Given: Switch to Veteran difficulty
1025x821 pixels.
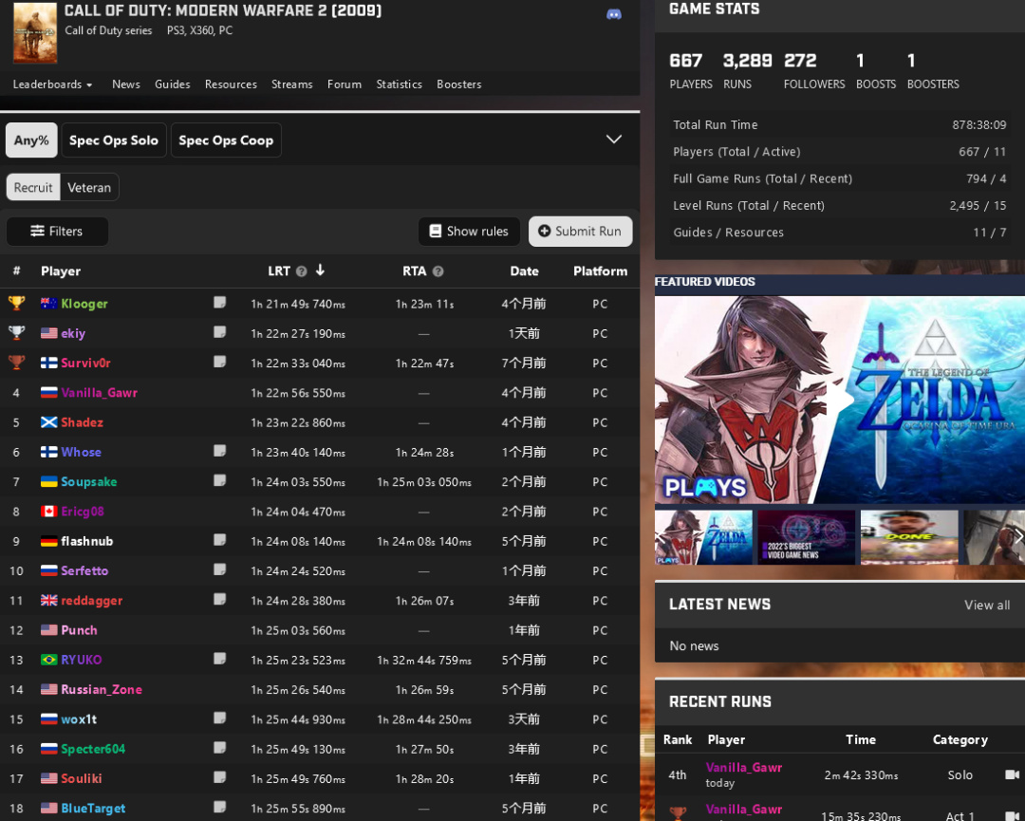Looking at the screenshot, I should 89,187.
